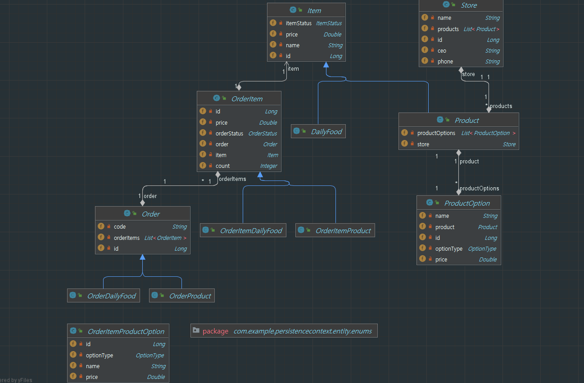Select orderStatus field in OrderItem

pyautogui.click(x=239, y=133)
